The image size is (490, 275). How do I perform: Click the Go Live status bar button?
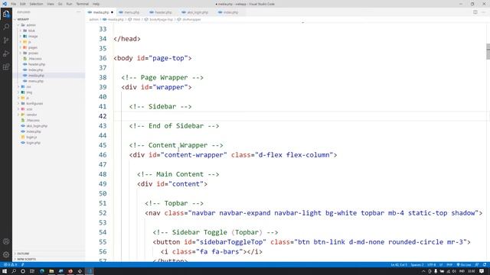pyautogui.click(x=464, y=265)
